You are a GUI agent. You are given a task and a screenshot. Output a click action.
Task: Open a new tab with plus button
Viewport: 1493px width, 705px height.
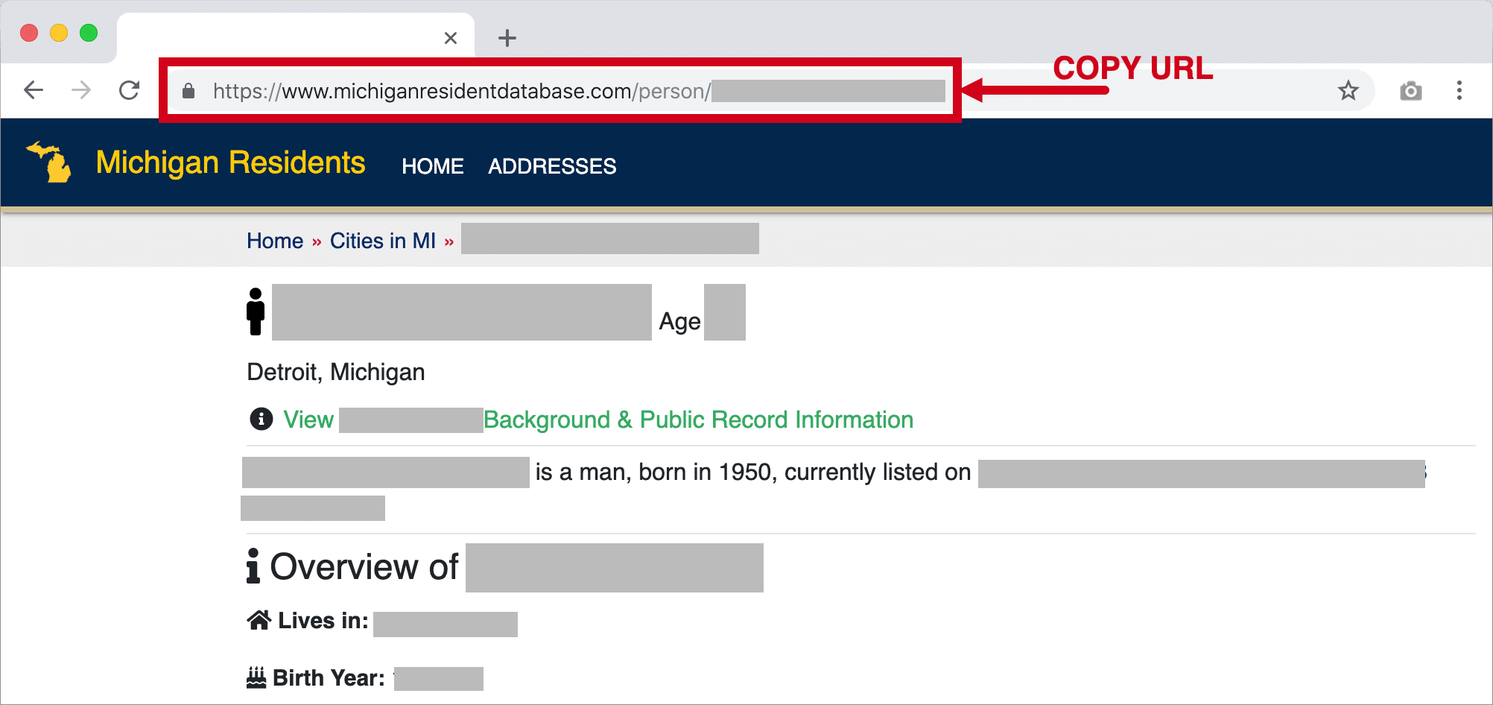click(507, 38)
